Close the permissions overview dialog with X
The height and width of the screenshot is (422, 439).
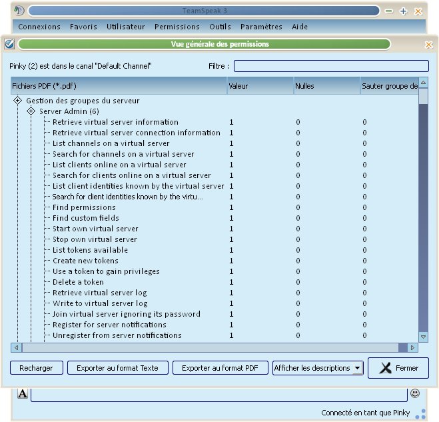tap(428, 45)
